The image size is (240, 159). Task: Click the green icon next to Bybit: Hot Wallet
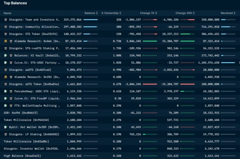(5, 127)
